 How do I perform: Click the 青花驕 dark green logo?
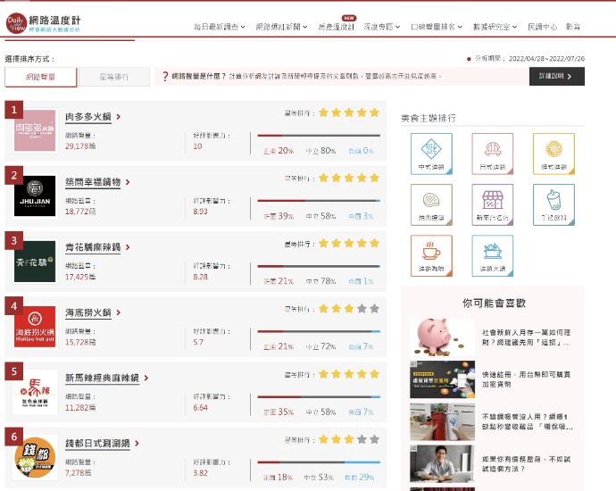(35, 262)
